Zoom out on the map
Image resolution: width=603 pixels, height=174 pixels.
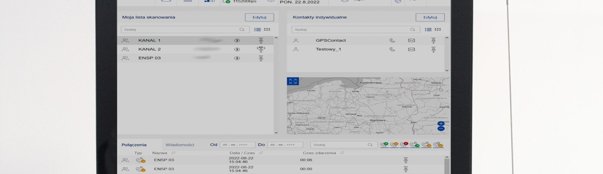pyautogui.click(x=441, y=129)
